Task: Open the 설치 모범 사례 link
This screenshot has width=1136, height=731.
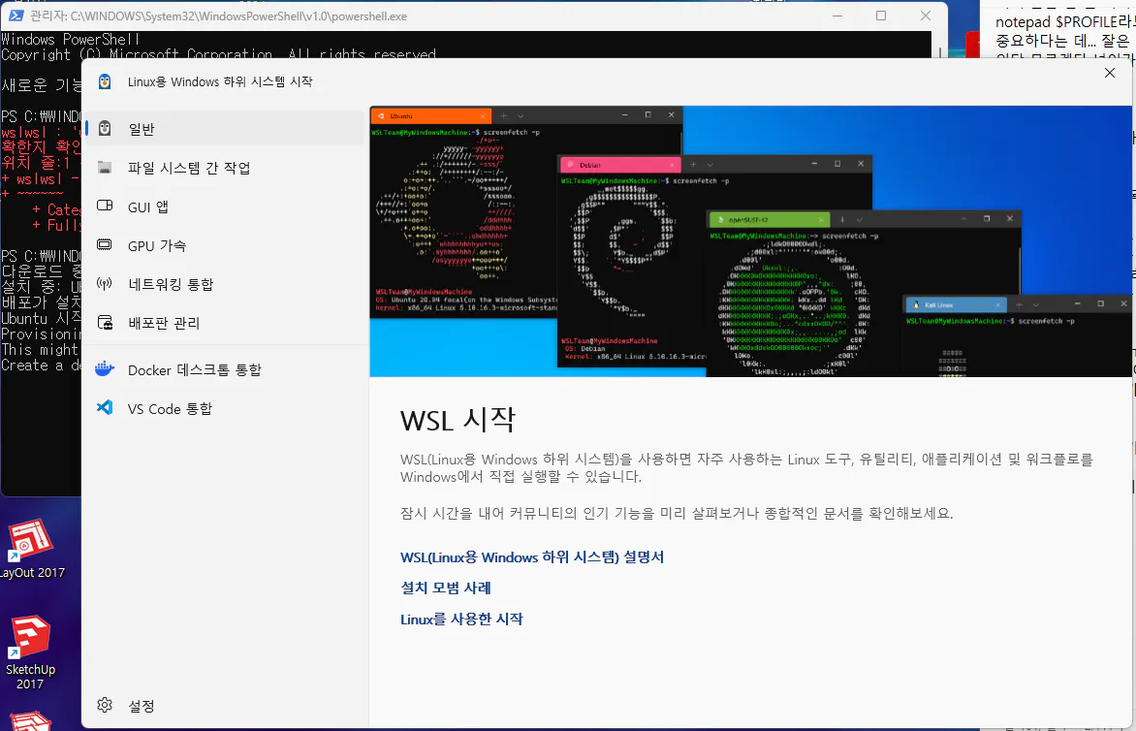Action: (446, 588)
